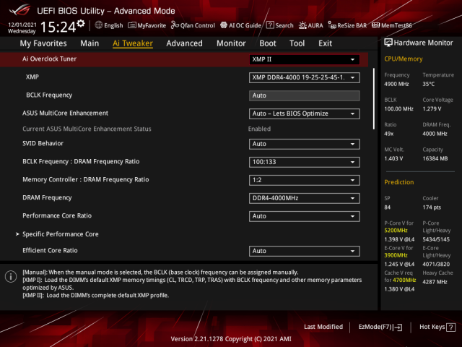The width and height of the screenshot is (462, 347).
Task: Click Hardware Monitor screen icon
Action: tap(388, 43)
